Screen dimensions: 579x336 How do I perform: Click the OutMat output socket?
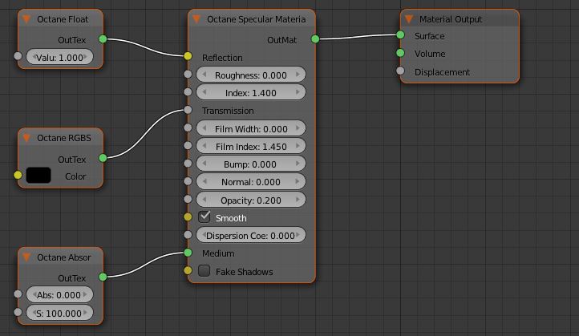pos(315,38)
